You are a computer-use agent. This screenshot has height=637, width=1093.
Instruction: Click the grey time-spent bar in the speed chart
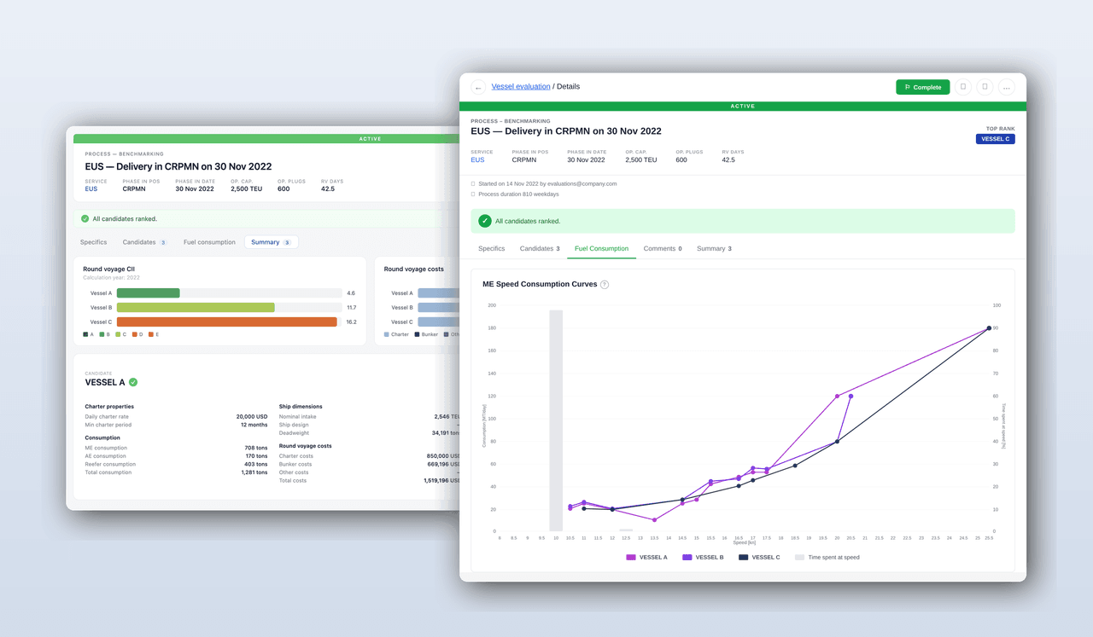[556, 420]
